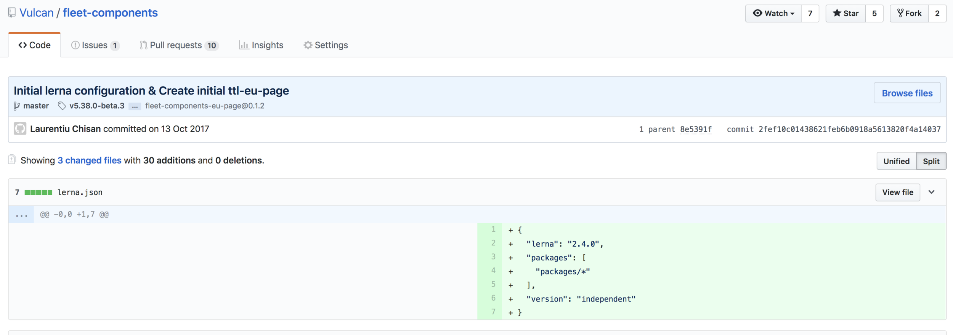Click the watchers count 7
The height and width of the screenshot is (335, 953).
click(810, 13)
